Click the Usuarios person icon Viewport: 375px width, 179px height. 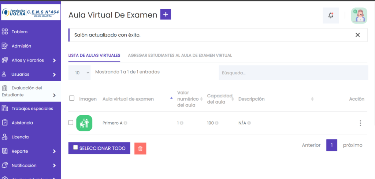coord(4,74)
